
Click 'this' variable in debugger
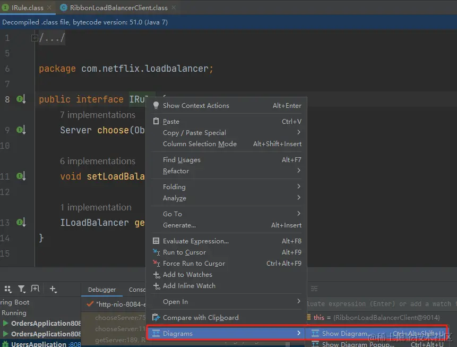coord(319,318)
